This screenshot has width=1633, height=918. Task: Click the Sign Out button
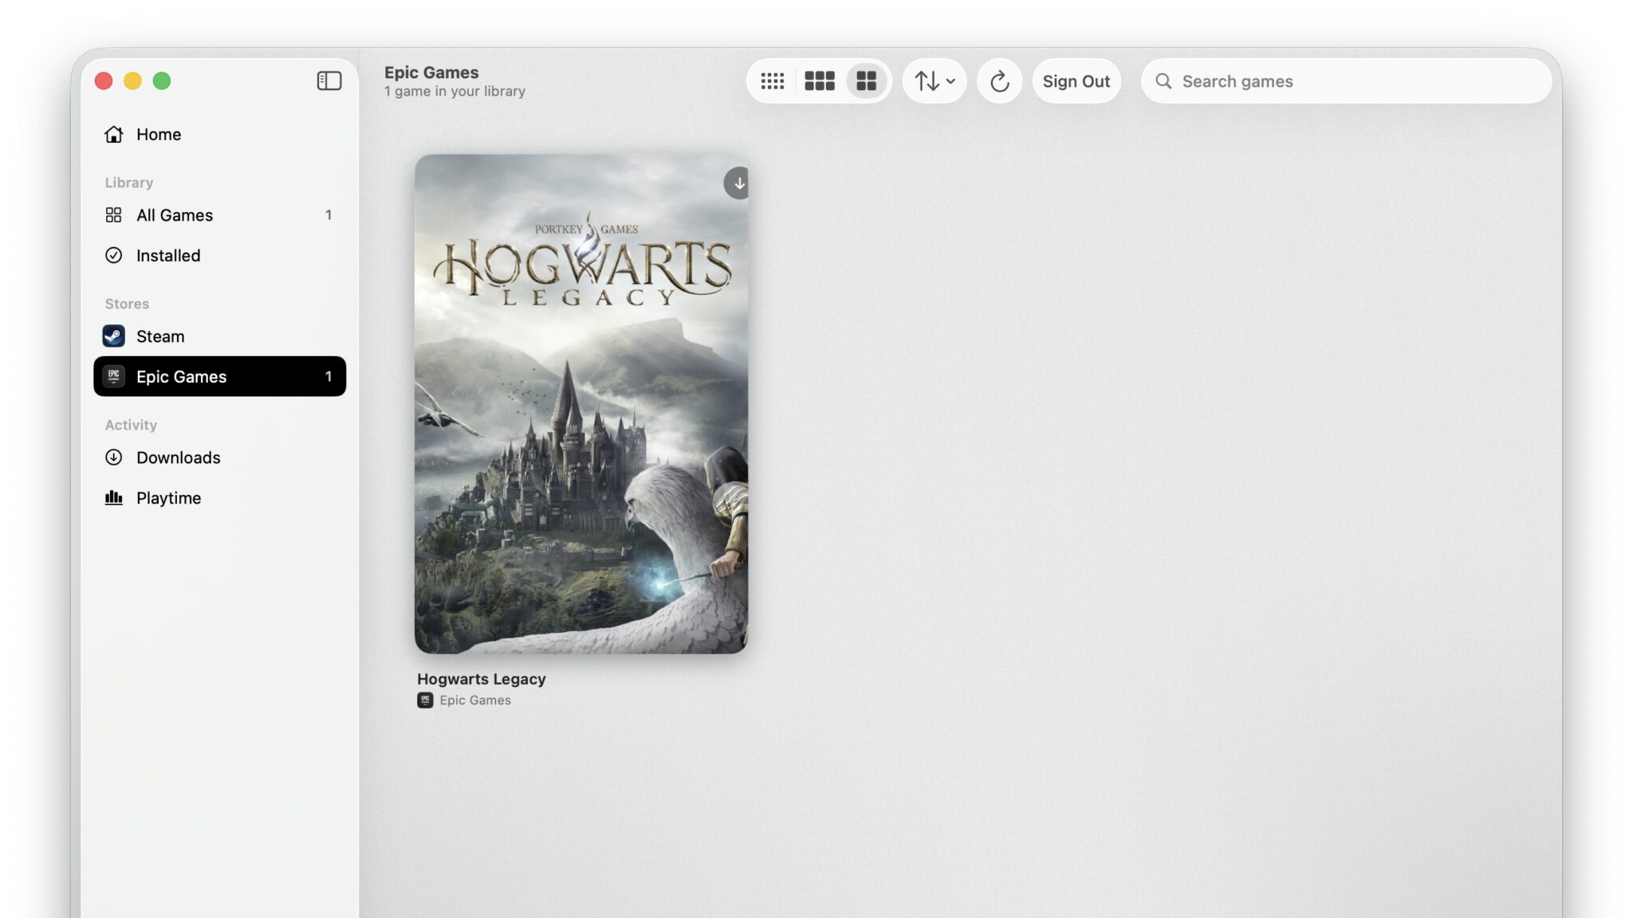tap(1076, 81)
